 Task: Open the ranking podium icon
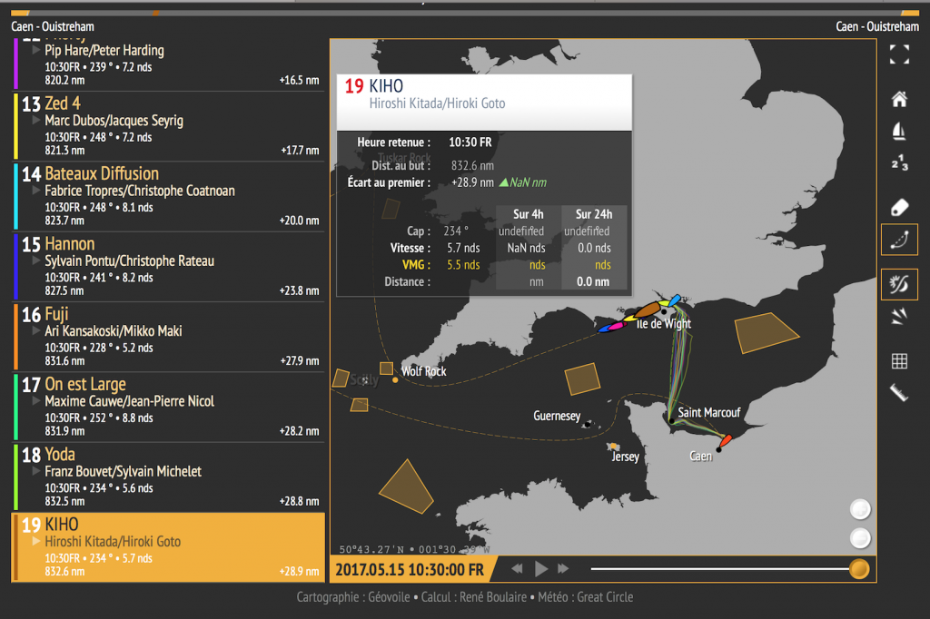(x=899, y=162)
